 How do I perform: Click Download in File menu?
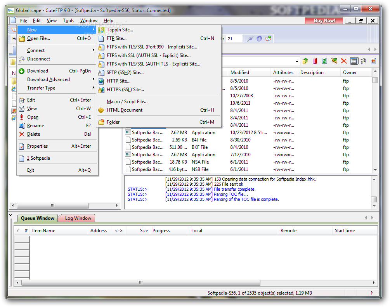pyautogui.click(x=57, y=71)
